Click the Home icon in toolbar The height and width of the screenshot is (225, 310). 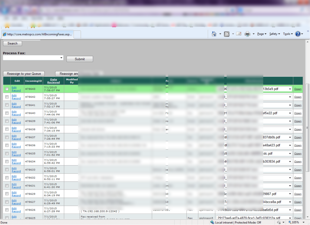[214, 34]
